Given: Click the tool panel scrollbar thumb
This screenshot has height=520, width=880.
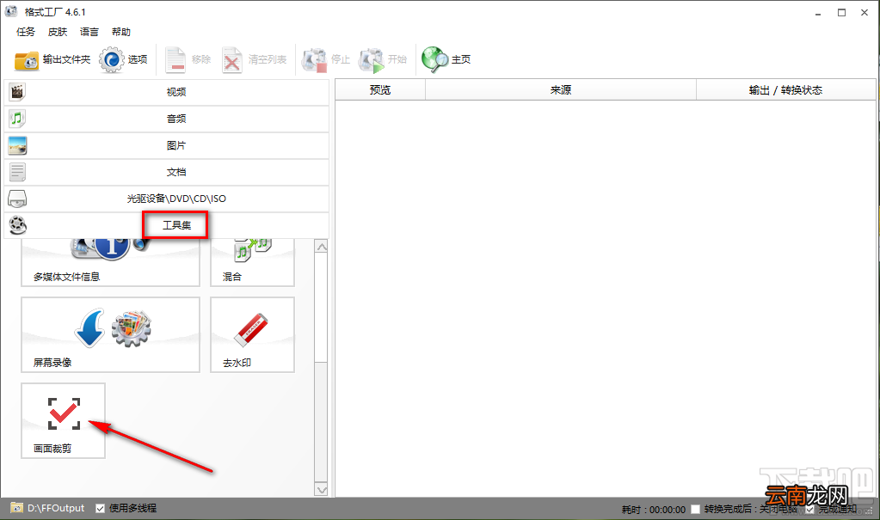Looking at the screenshot, I should point(321,307).
